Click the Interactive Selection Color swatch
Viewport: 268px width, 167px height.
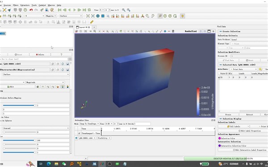point(220,146)
